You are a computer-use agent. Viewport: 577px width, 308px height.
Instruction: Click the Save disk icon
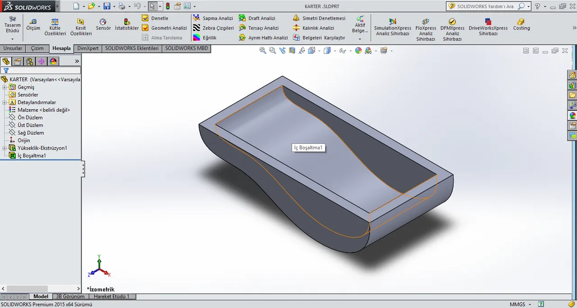pyautogui.click(x=107, y=6)
